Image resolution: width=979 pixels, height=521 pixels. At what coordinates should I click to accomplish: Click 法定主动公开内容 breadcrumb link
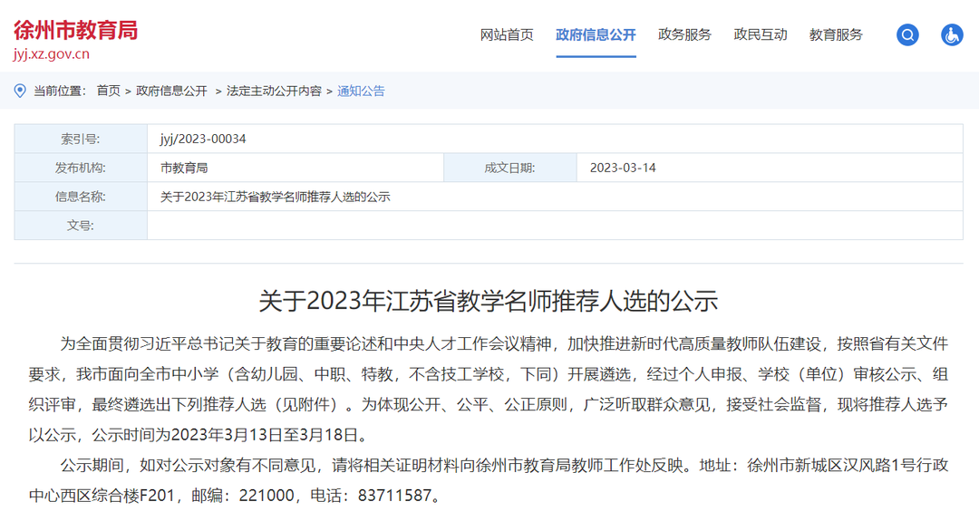click(274, 92)
